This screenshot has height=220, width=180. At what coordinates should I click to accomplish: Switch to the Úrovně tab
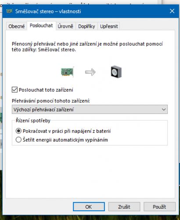[x=65, y=26]
